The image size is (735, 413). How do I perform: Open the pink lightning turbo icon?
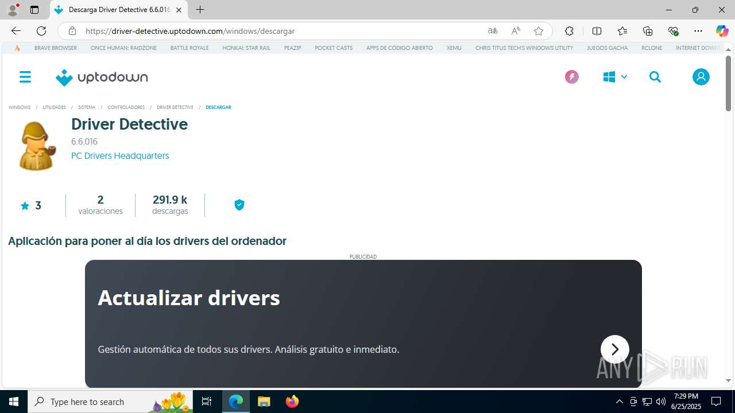(571, 77)
